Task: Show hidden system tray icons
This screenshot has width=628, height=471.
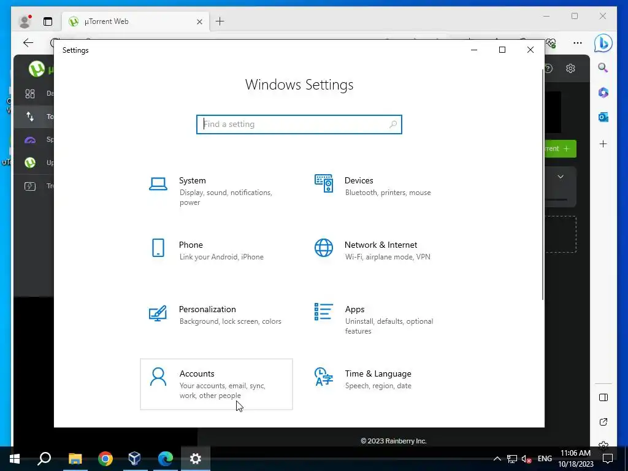Action: tap(497, 459)
